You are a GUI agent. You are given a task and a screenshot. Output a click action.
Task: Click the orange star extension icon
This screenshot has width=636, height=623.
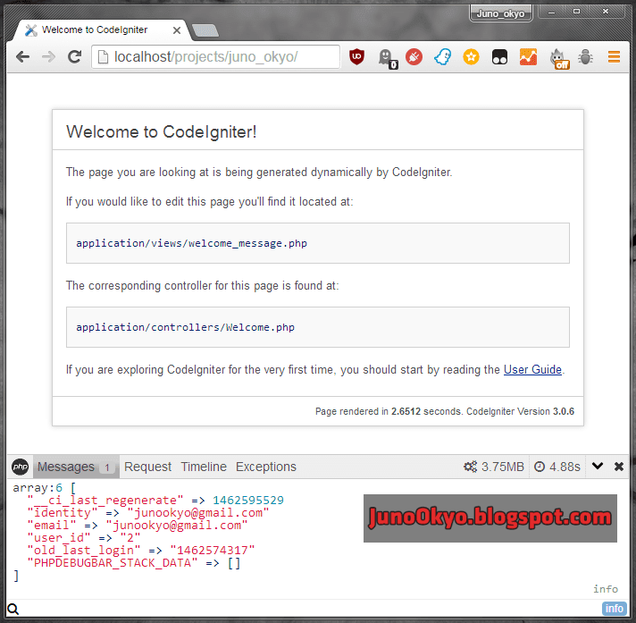[x=471, y=57]
